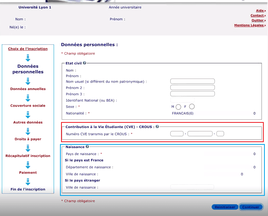This screenshot has width=268, height=216.
Task: Click the external-link arrow beside Contact
Action: (x=266, y=15)
